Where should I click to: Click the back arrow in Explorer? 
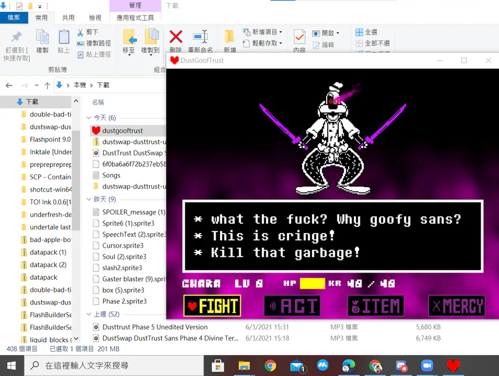9,85
